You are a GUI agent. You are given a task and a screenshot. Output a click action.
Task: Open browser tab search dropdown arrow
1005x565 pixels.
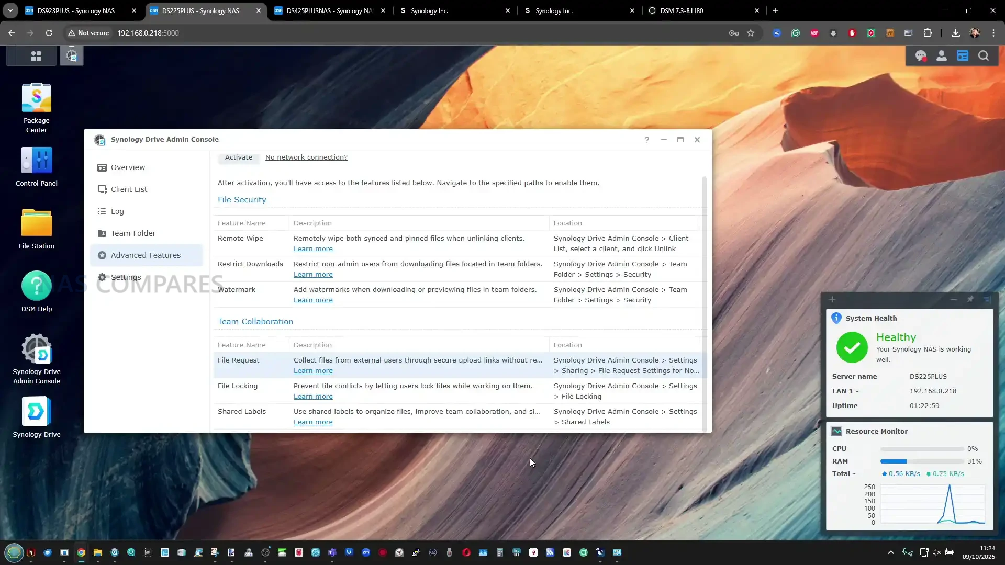pyautogui.click(x=10, y=10)
